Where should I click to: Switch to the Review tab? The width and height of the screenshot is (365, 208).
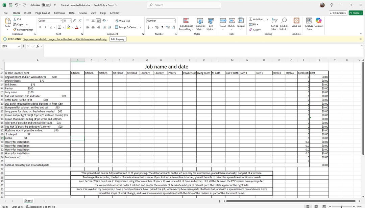click(x=83, y=13)
